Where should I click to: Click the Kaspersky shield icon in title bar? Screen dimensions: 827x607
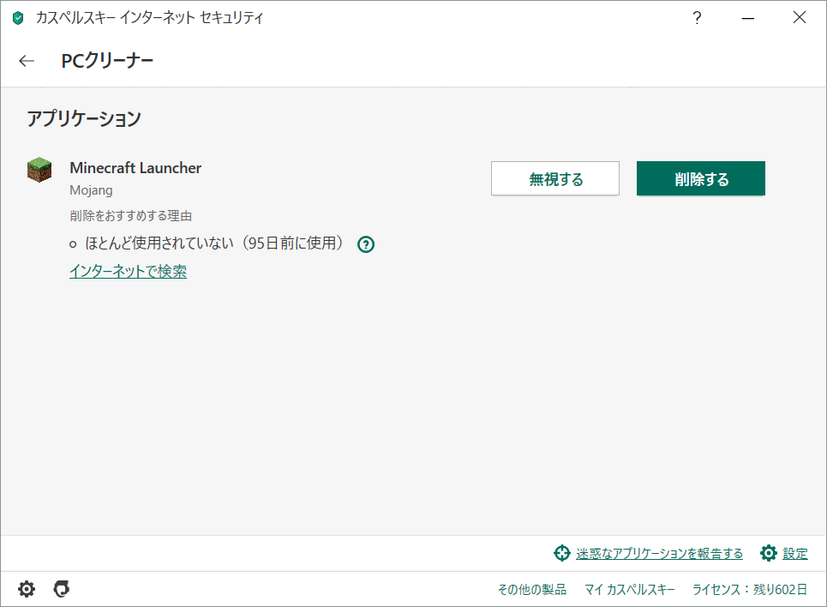(x=18, y=18)
